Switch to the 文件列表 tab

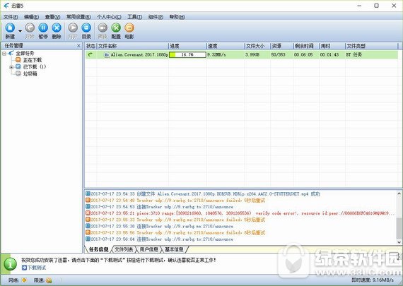click(124, 249)
